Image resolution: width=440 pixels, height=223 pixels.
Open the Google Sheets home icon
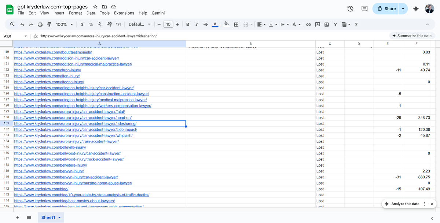[x=10, y=10]
